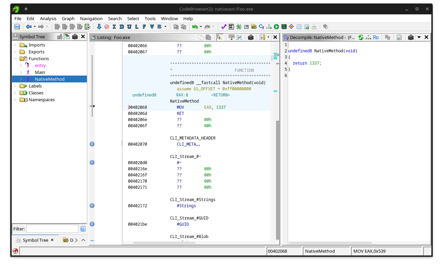Open the Data Type Manager toolbar icon
The width and height of the screenshot is (443, 278).
click(x=253, y=27)
